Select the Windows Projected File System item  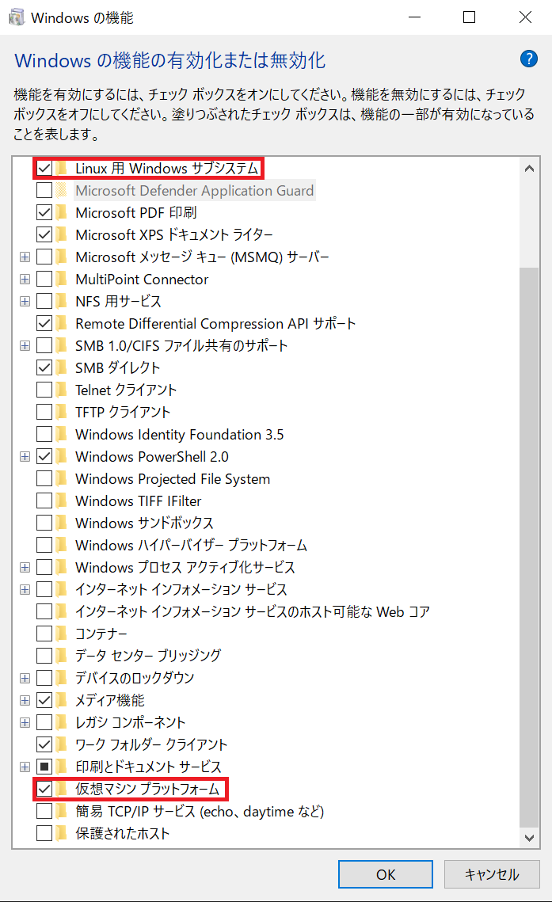pyautogui.click(x=172, y=479)
